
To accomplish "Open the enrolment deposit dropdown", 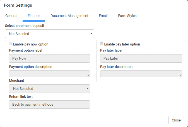I will (x=50, y=34).
